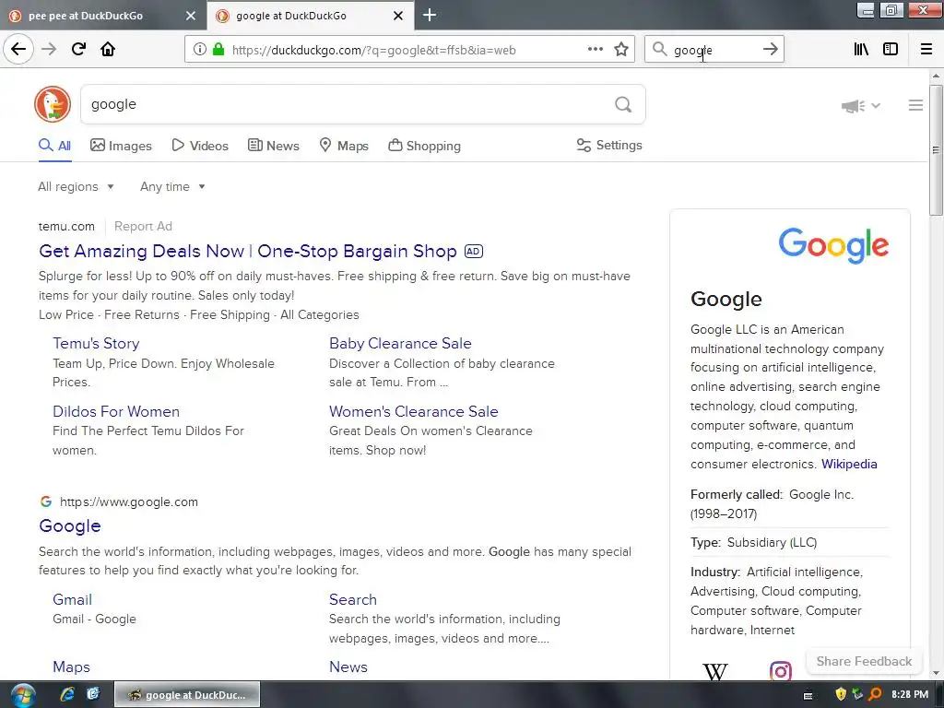The width and height of the screenshot is (944, 708).
Task: Click the orange magnifier tray icon
Action: [x=876, y=694]
